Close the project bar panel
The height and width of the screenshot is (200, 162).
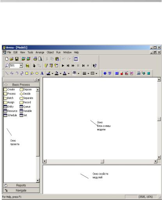[x=38, y=80]
